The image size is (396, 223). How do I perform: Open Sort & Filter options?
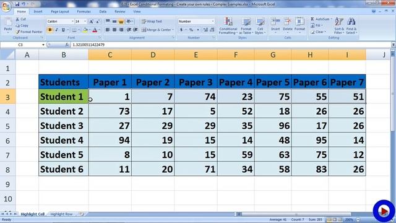[339, 25]
